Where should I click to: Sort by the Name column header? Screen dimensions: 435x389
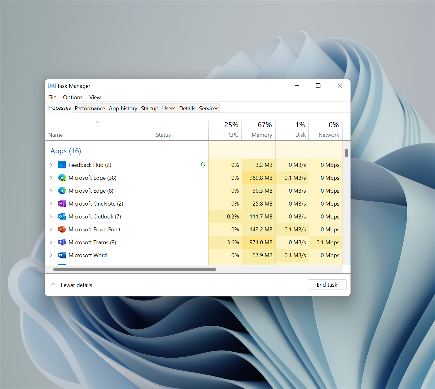tap(99, 130)
